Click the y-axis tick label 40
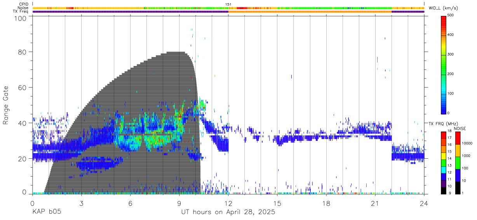The height and width of the screenshot is (220, 477). pos(22,123)
